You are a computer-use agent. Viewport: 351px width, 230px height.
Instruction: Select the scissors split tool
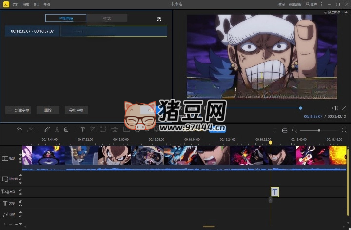(57, 129)
